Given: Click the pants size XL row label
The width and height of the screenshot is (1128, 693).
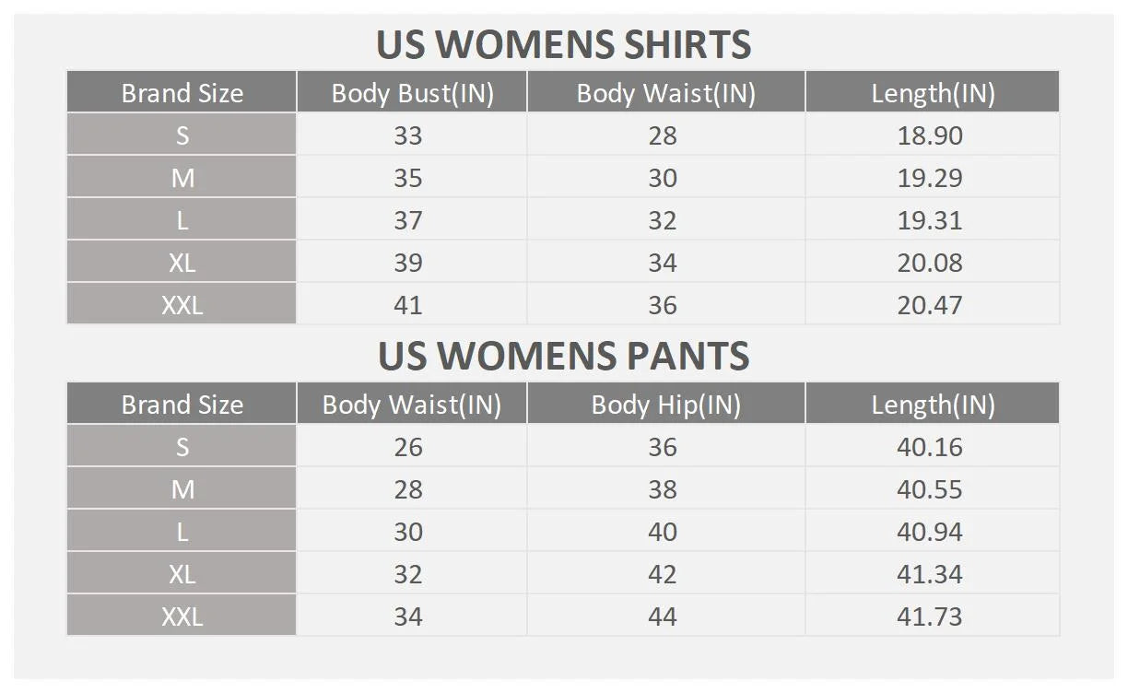Looking at the screenshot, I should click(x=182, y=574).
